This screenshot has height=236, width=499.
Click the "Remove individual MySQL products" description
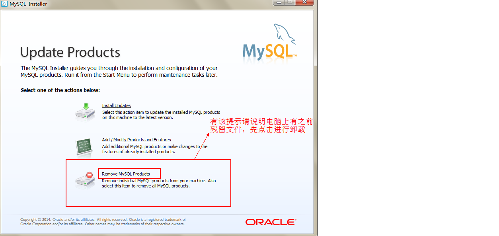(x=159, y=183)
